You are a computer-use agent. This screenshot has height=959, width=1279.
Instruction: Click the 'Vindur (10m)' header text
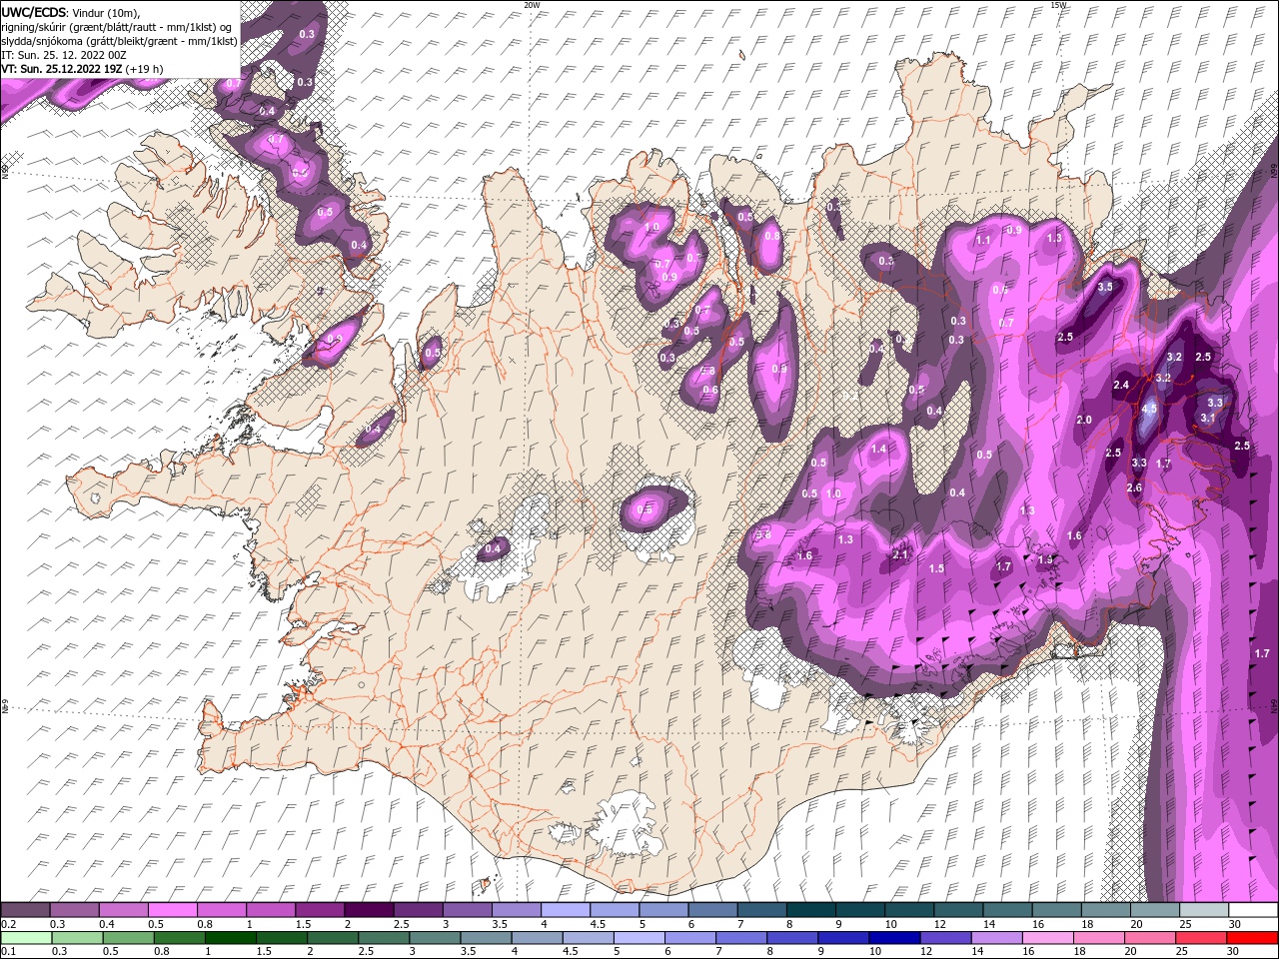107,12
